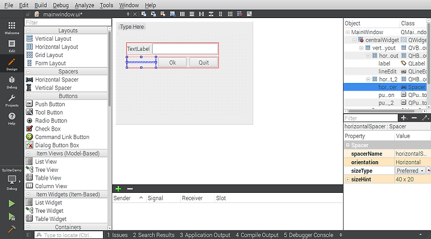Collapse the Spacers category
Image resolution: width=431 pixels, height=239 pixels.
[x=28, y=71]
